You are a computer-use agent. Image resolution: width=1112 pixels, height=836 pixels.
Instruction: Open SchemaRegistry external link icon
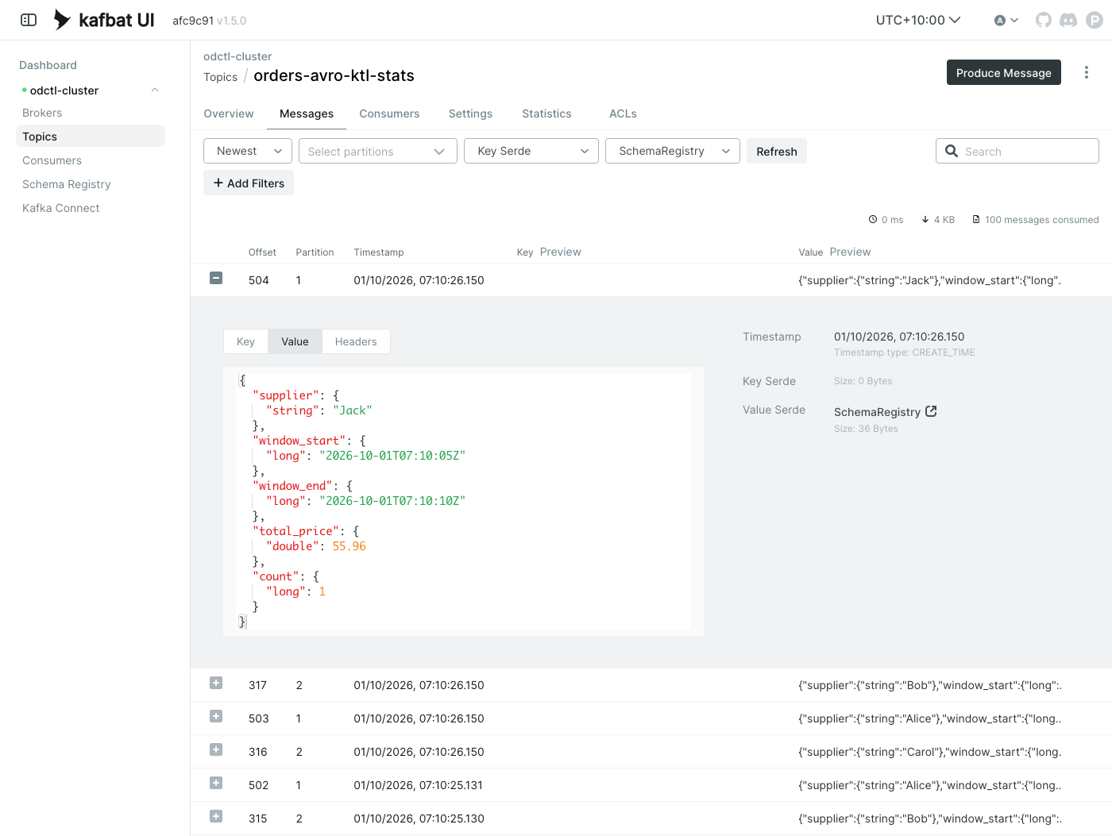coord(932,411)
